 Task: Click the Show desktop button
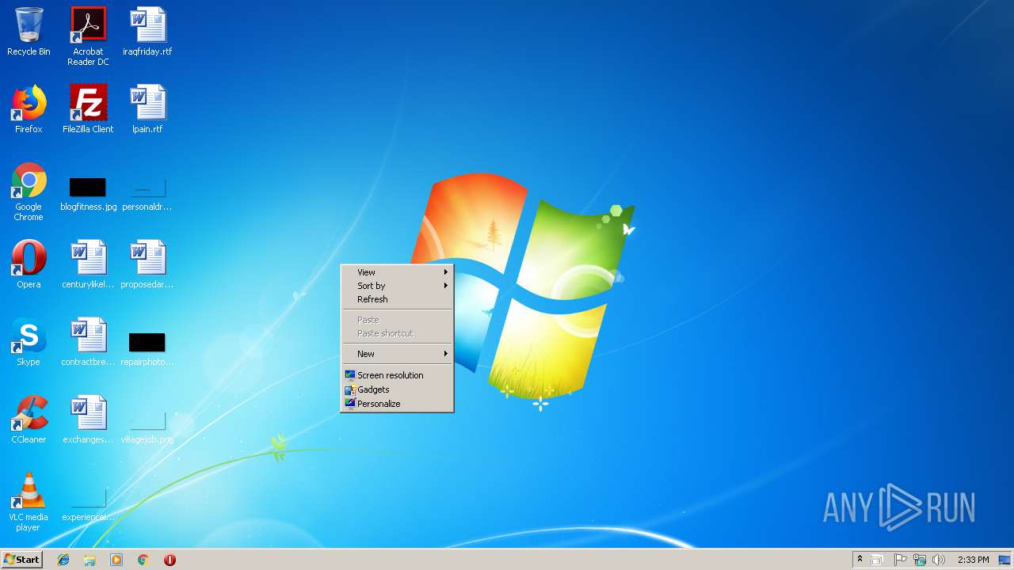[x=1004, y=560]
